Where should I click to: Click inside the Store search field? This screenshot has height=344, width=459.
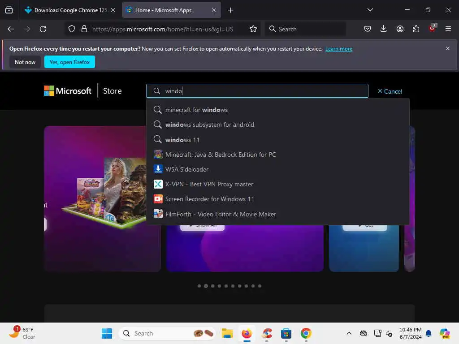257,91
